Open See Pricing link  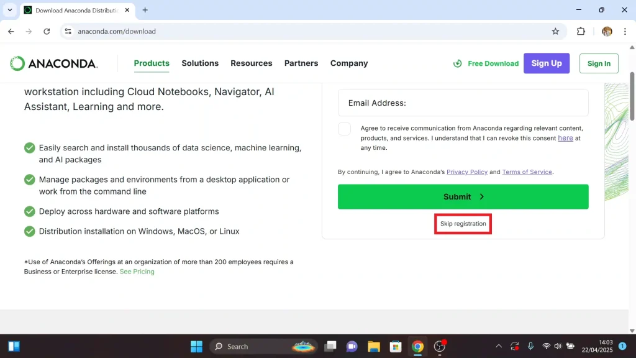pyautogui.click(x=137, y=272)
